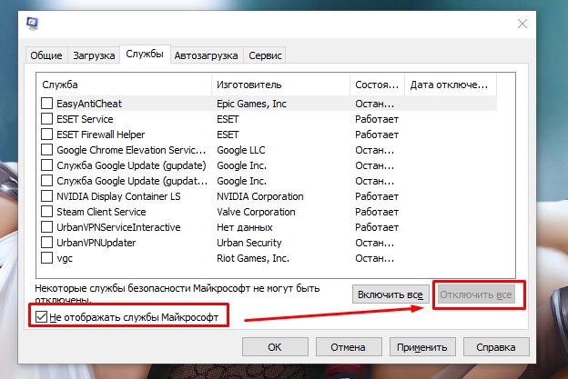Enable the ESET Service checkbox

(x=46, y=119)
